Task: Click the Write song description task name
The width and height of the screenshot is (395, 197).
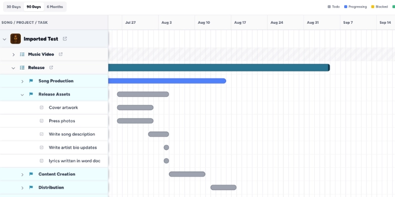Action: tap(72, 134)
